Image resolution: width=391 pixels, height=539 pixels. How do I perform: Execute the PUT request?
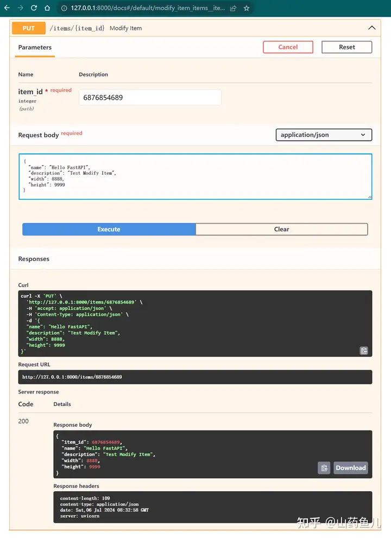pyautogui.click(x=109, y=229)
